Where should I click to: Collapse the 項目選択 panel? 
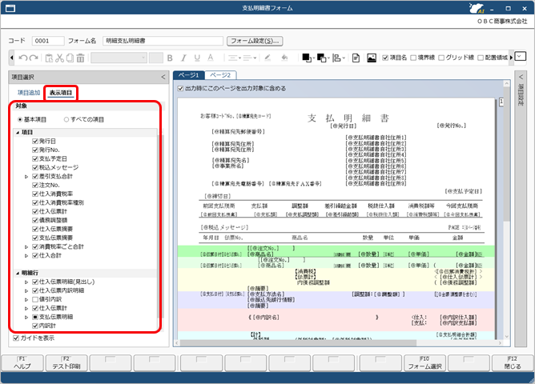pyautogui.click(x=163, y=78)
